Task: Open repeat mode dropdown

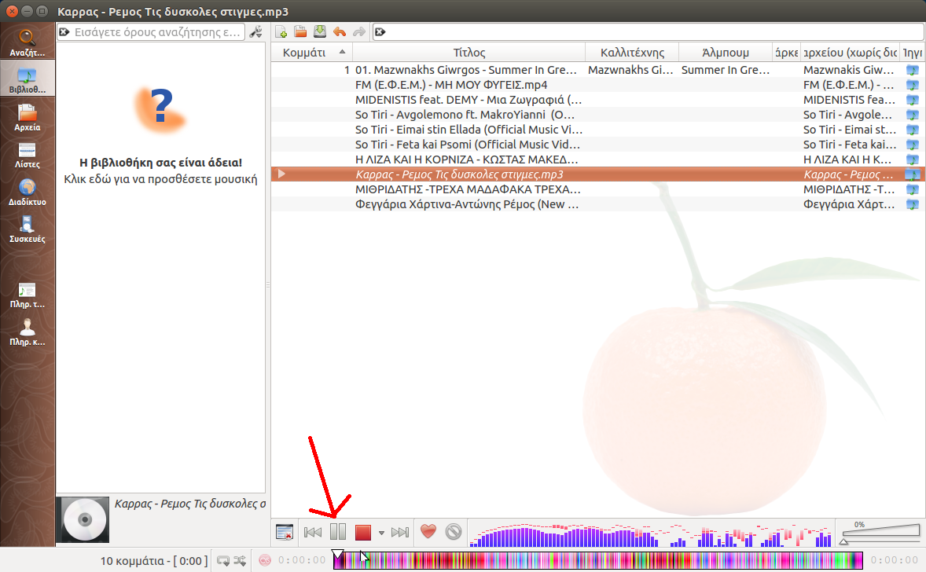Action: 223,561
